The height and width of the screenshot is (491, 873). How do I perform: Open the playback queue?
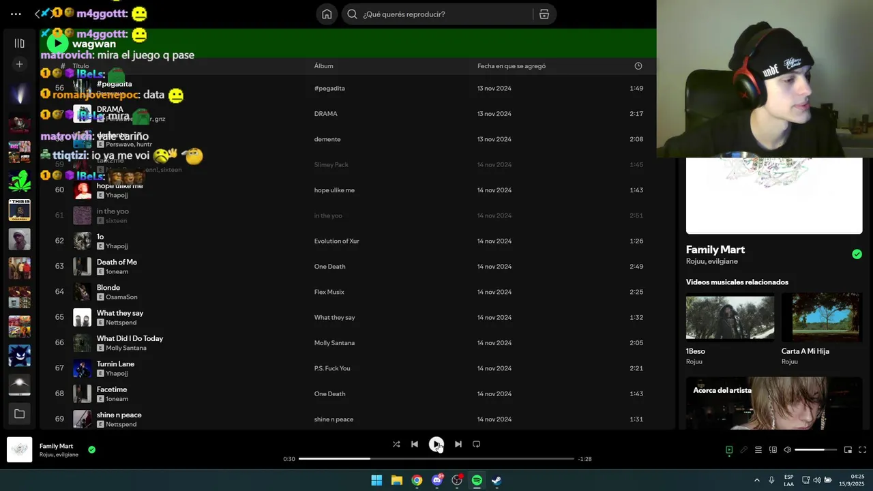pyautogui.click(x=758, y=450)
